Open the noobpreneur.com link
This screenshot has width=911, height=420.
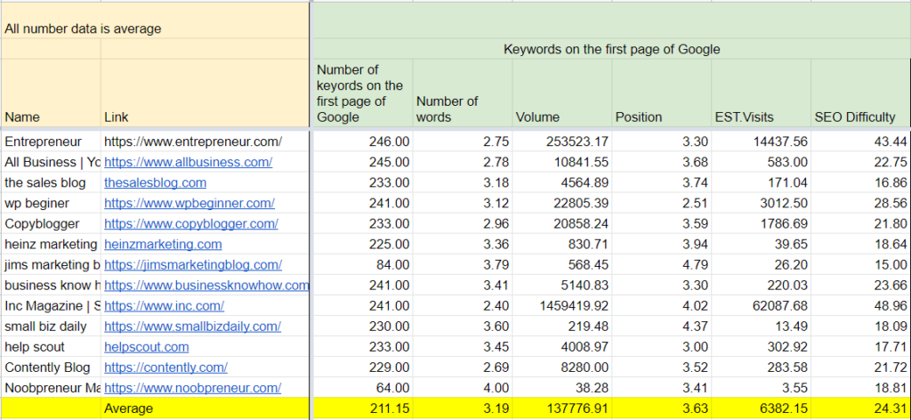[192, 388]
